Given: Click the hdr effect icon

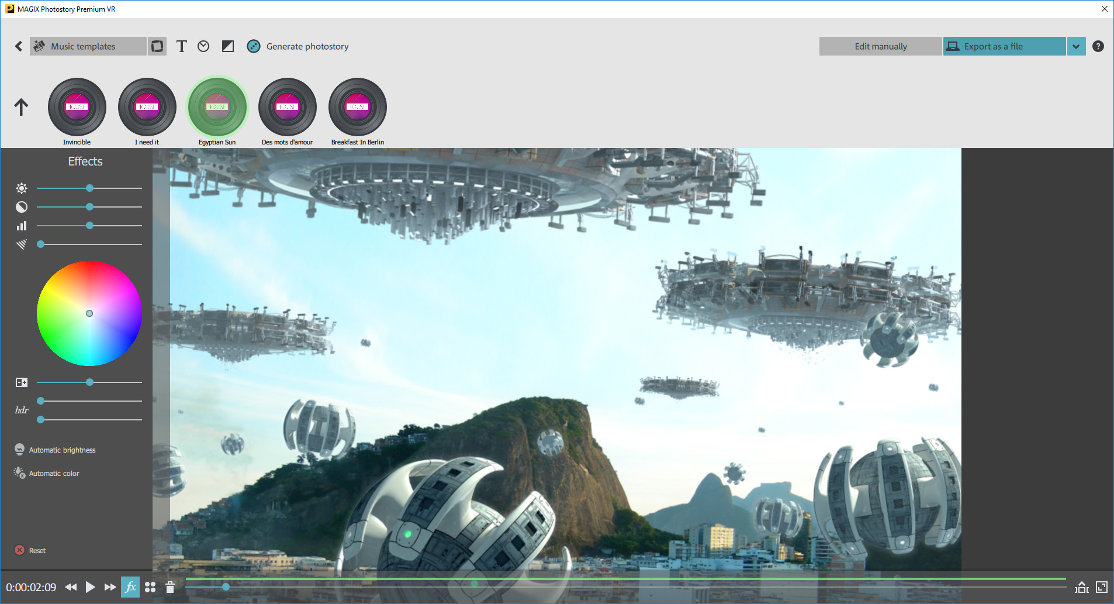Looking at the screenshot, I should click(21, 410).
